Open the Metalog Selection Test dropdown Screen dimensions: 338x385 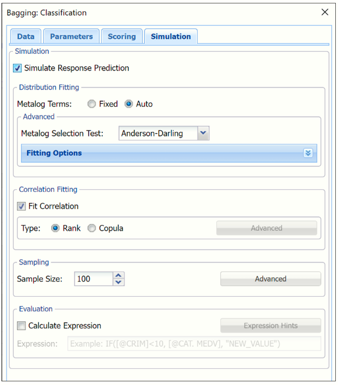(x=203, y=133)
